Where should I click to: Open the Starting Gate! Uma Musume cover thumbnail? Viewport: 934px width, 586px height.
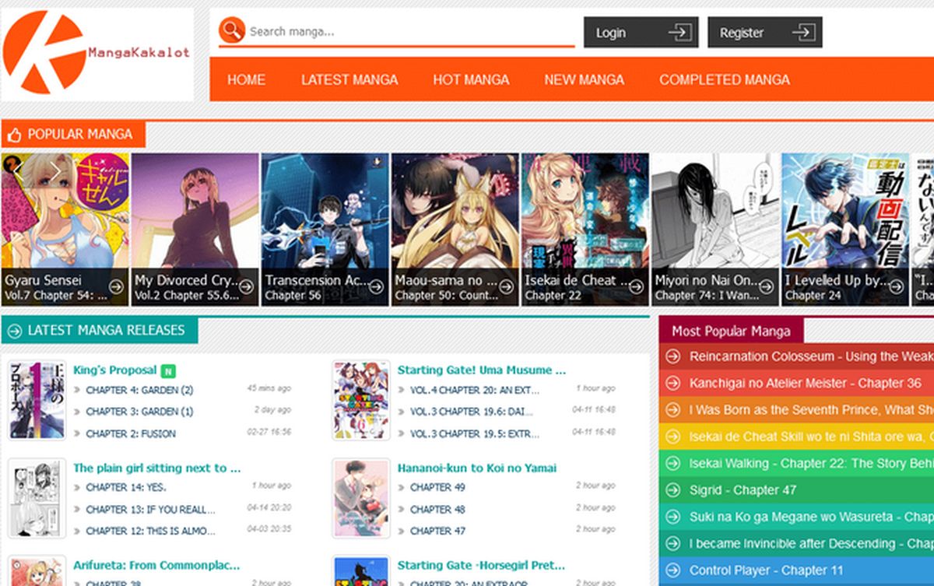click(x=361, y=400)
